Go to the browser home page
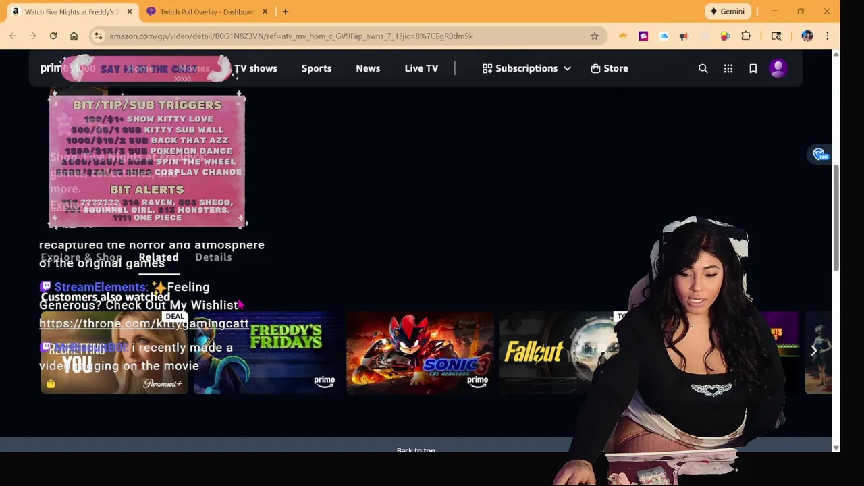This screenshot has height=486, width=864. click(x=74, y=36)
